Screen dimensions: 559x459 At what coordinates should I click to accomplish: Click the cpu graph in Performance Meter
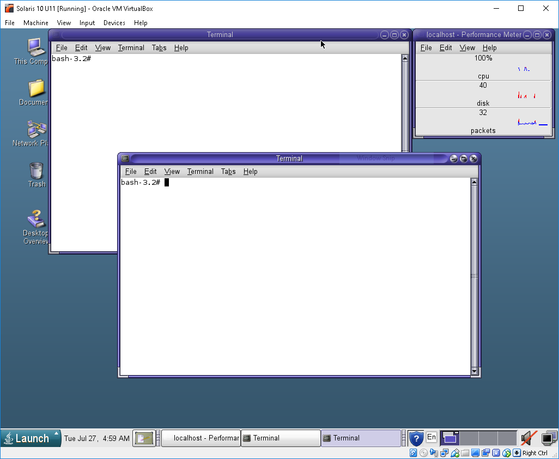point(483,67)
